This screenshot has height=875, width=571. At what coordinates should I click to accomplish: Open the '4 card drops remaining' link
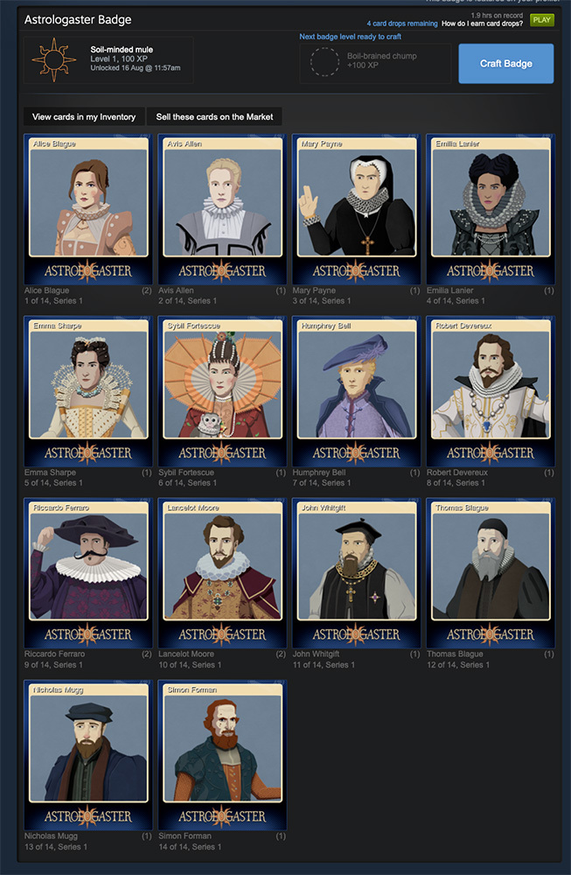pyautogui.click(x=402, y=24)
